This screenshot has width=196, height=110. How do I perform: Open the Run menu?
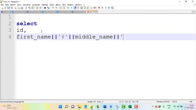(64, 5)
